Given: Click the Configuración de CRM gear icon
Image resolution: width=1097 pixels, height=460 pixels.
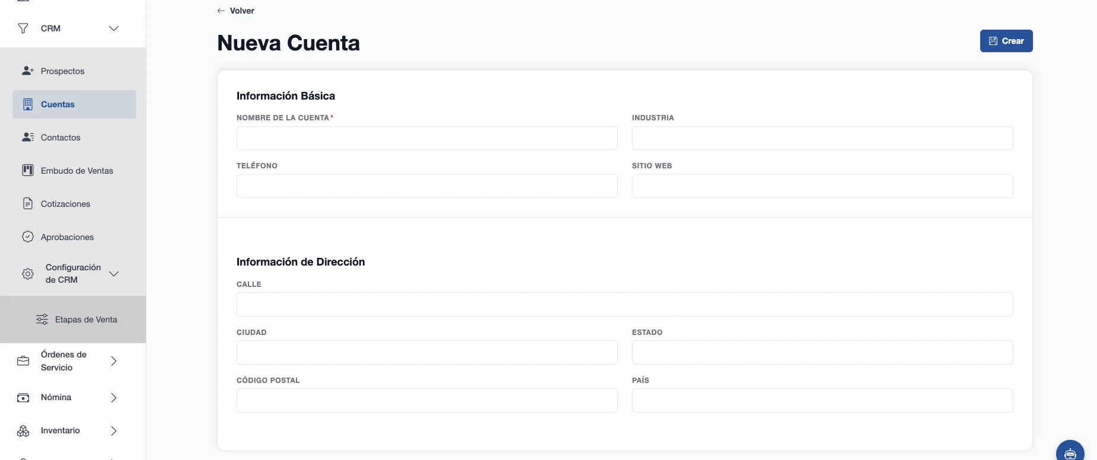Looking at the screenshot, I should 28,274.
